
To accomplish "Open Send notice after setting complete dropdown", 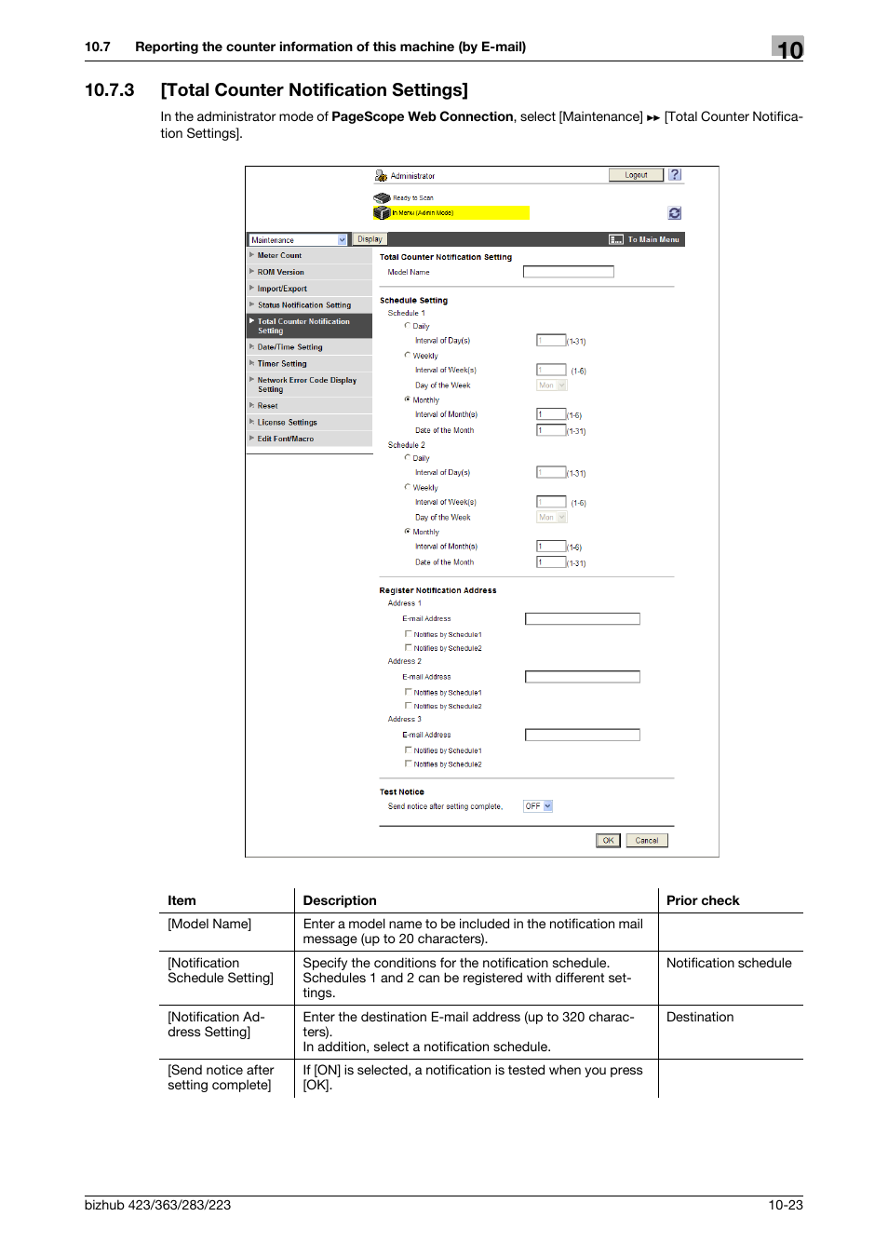I will pos(538,806).
